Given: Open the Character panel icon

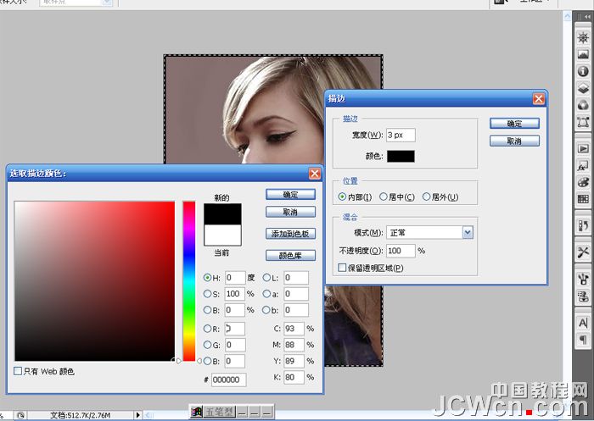Looking at the screenshot, I should click(x=583, y=323).
